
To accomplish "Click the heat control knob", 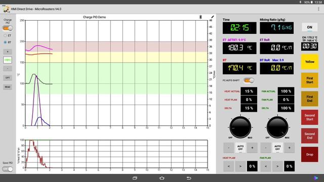I will (240, 127).
